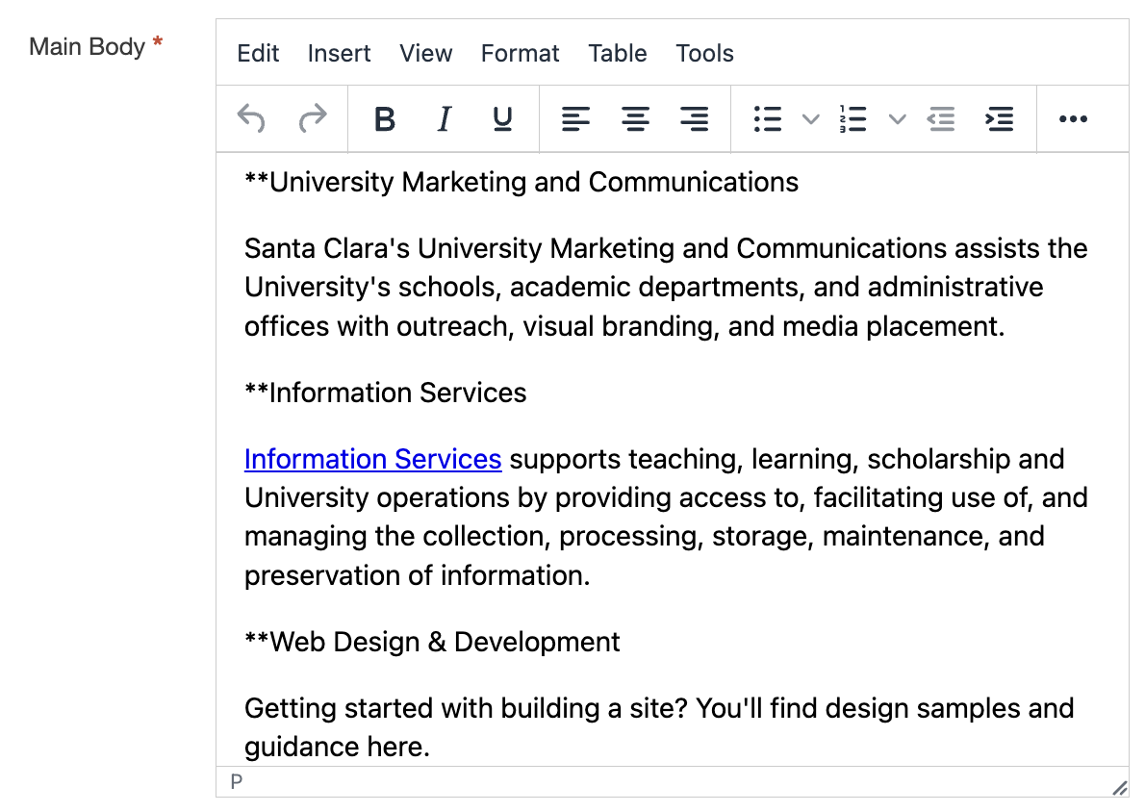The image size is (1145, 812).
Task: Click the Undo arrow icon
Action: click(251, 118)
